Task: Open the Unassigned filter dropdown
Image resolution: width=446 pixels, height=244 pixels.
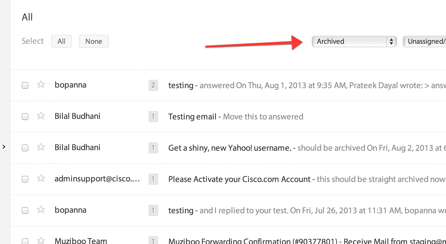Action: click(424, 42)
